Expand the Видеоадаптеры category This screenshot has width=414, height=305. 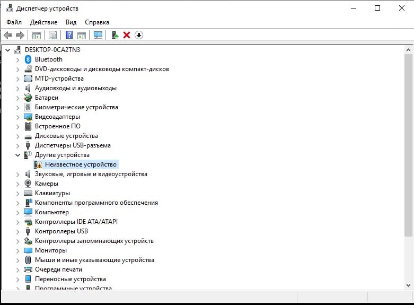point(17,117)
